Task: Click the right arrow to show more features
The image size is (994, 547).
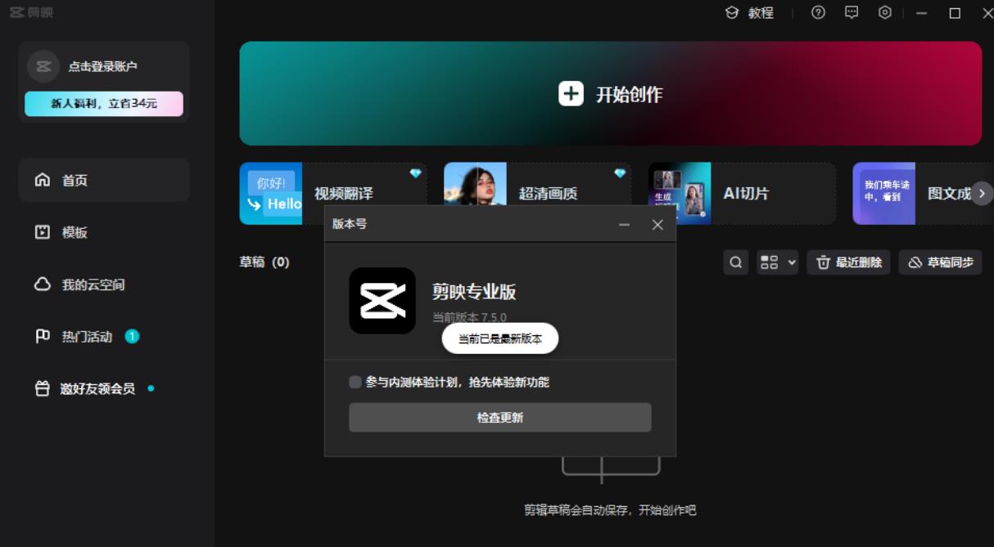Action: coord(982,193)
